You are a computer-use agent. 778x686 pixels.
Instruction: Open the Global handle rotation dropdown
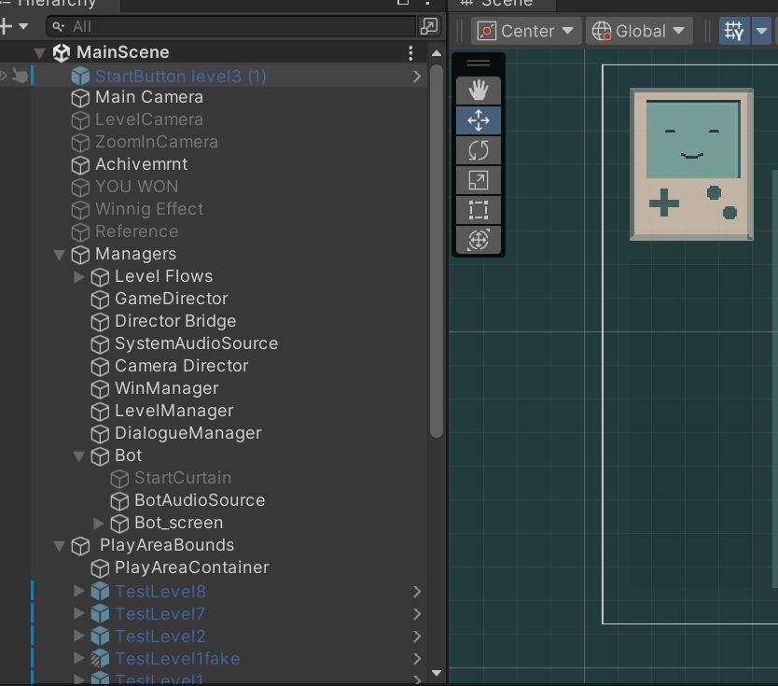click(640, 31)
